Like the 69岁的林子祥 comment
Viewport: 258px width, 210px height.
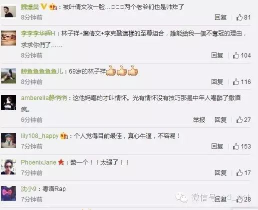236,81
